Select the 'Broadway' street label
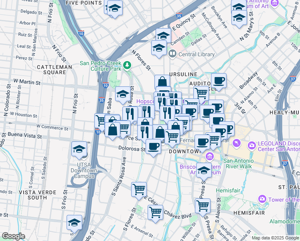The height and width of the screenshot is (241, 300). coord(249,80)
